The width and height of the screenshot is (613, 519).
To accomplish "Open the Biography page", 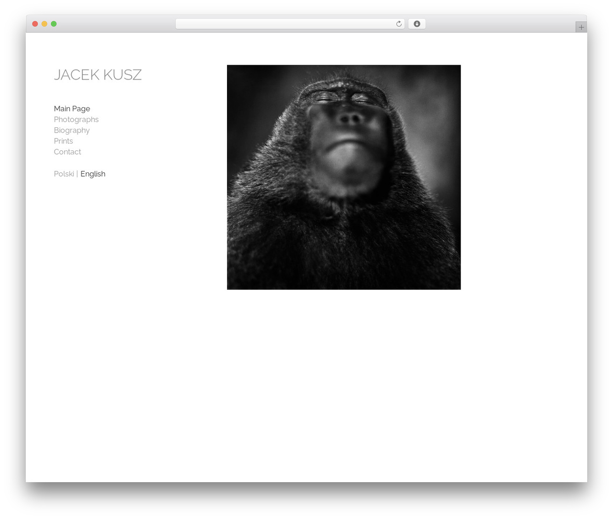I will [72, 130].
